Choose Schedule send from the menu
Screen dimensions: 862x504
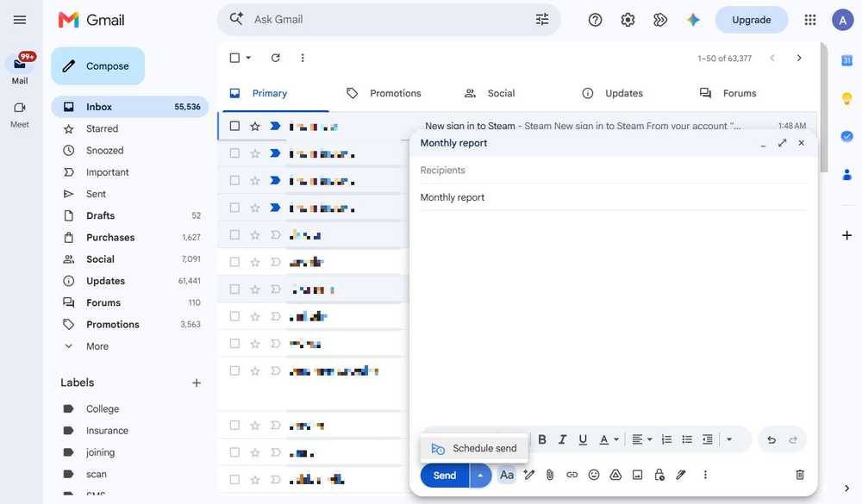tap(474, 449)
